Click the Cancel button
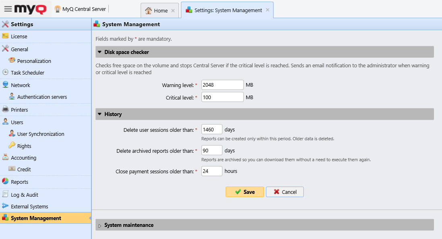 (285, 192)
